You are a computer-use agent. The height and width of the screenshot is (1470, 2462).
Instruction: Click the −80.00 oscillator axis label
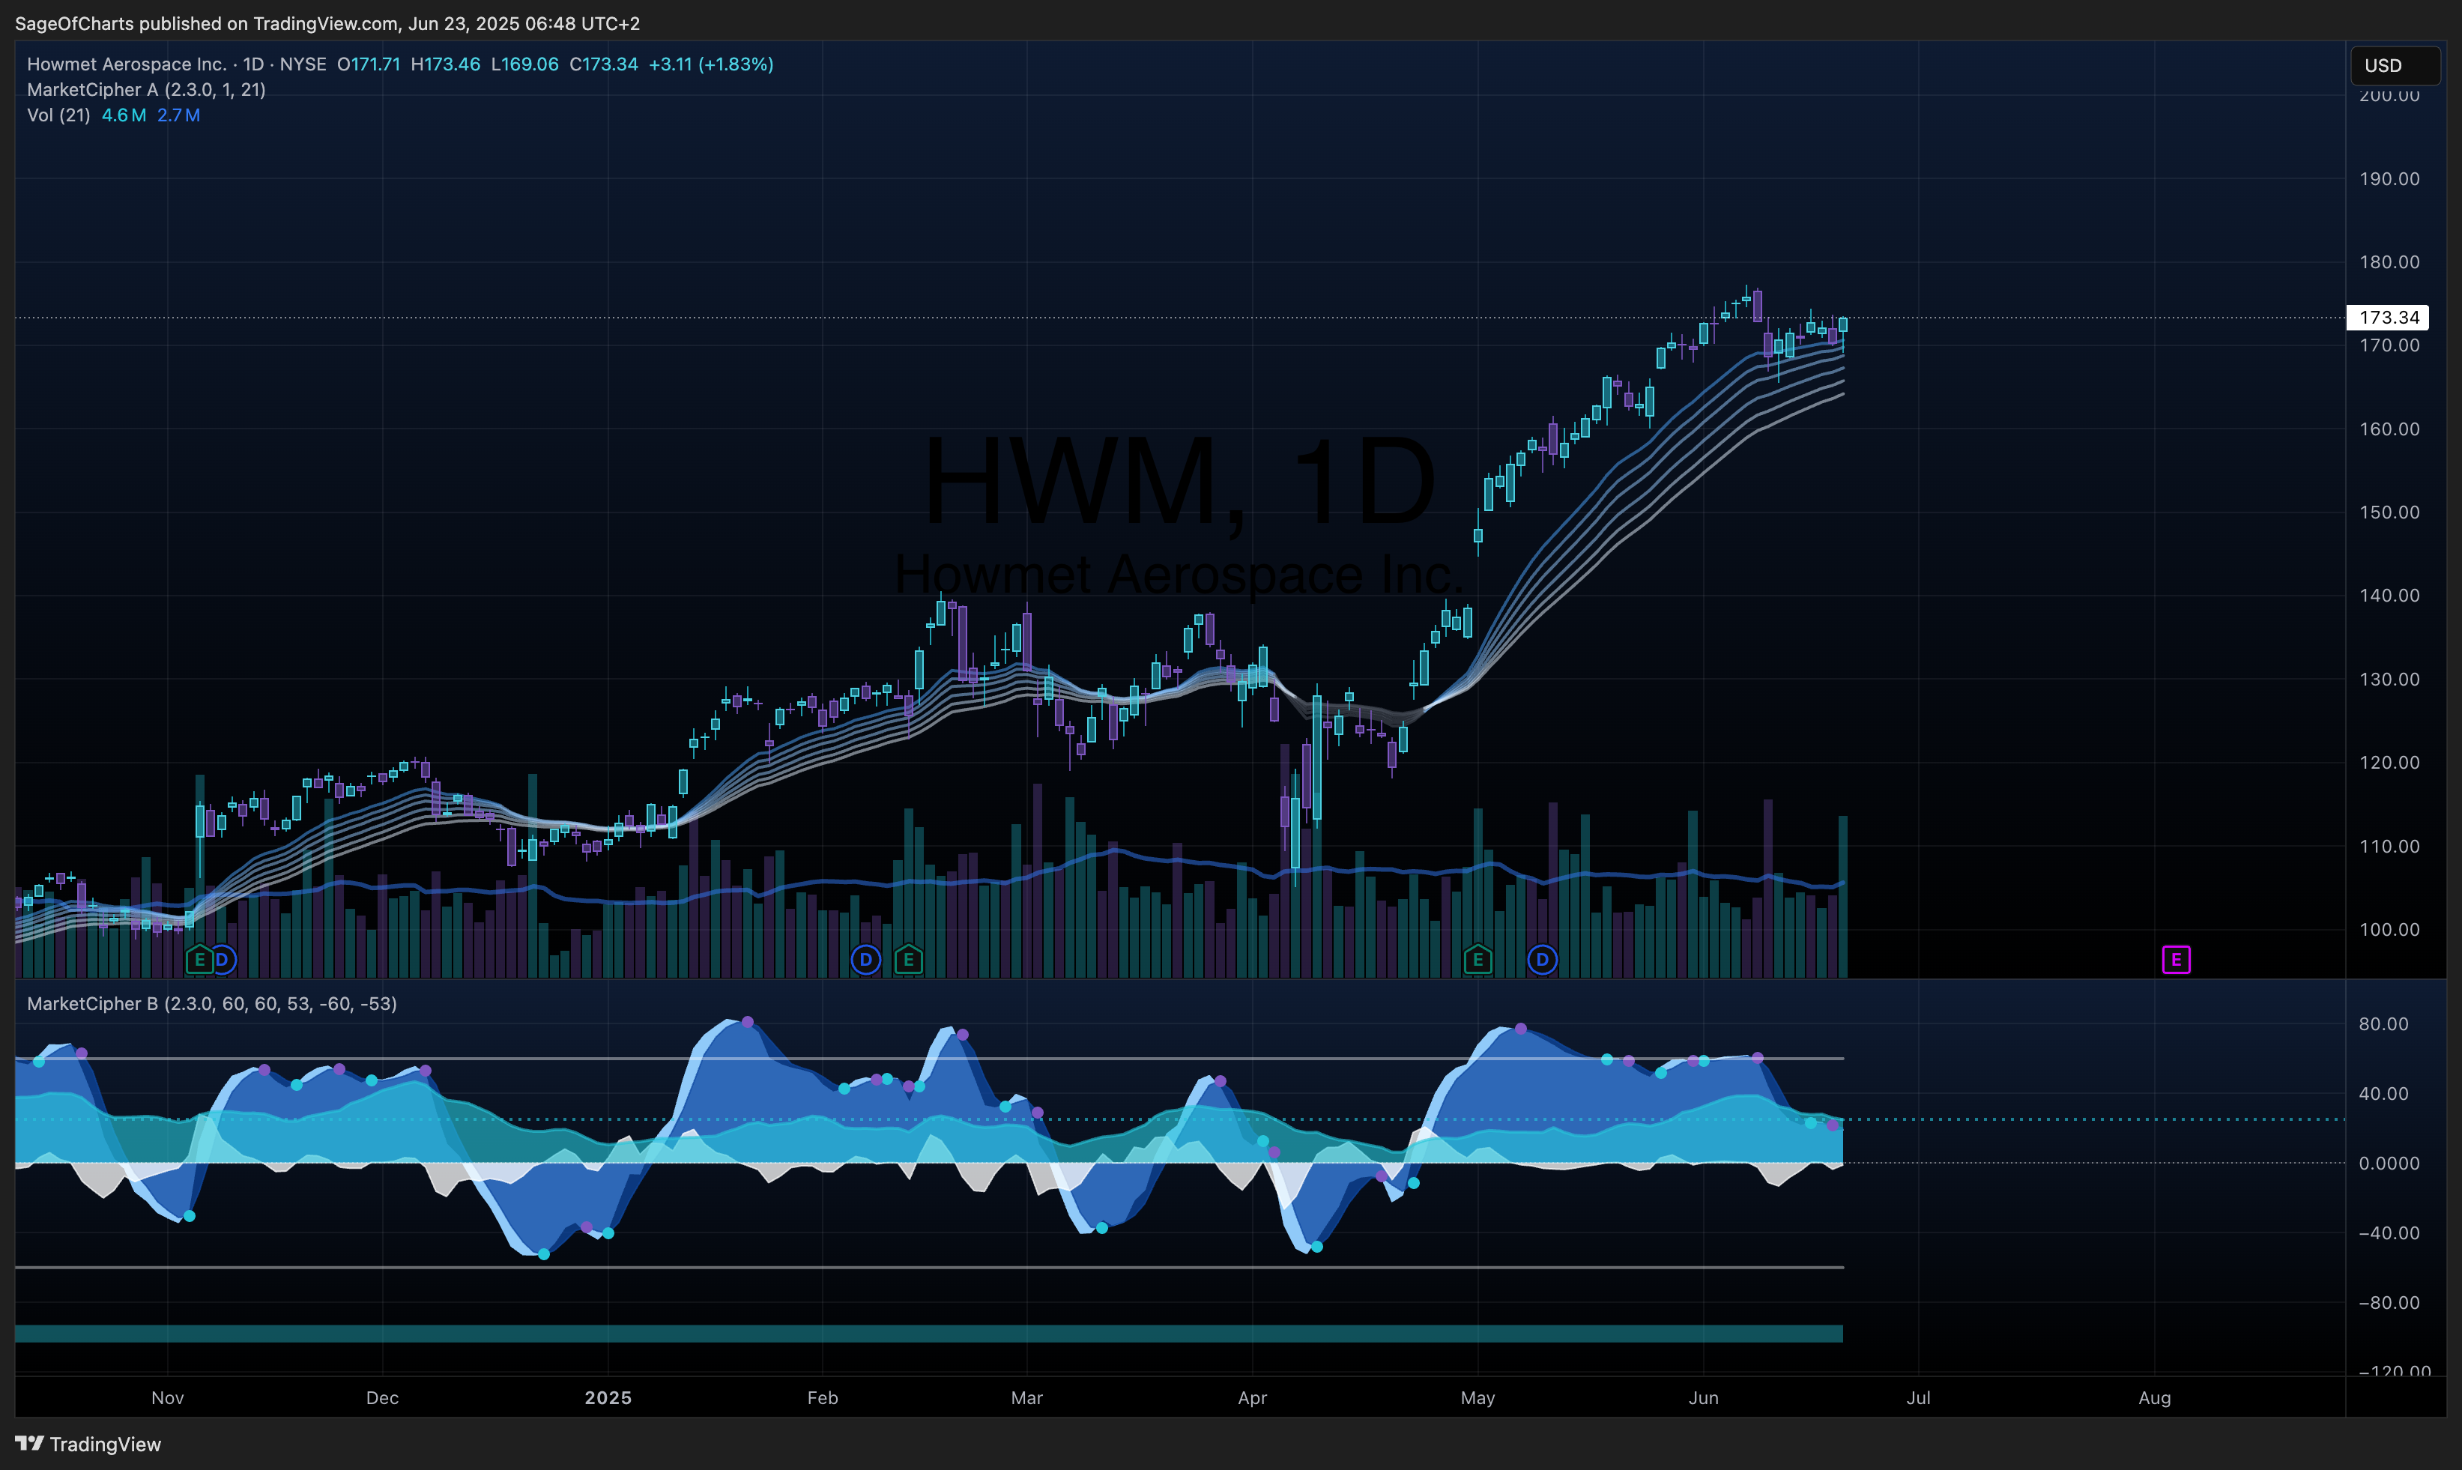[2389, 1304]
